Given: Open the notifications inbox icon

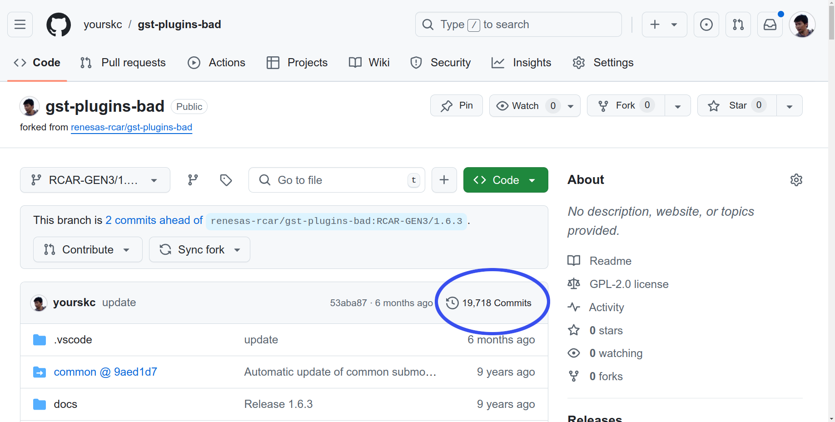Looking at the screenshot, I should coord(770,25).
